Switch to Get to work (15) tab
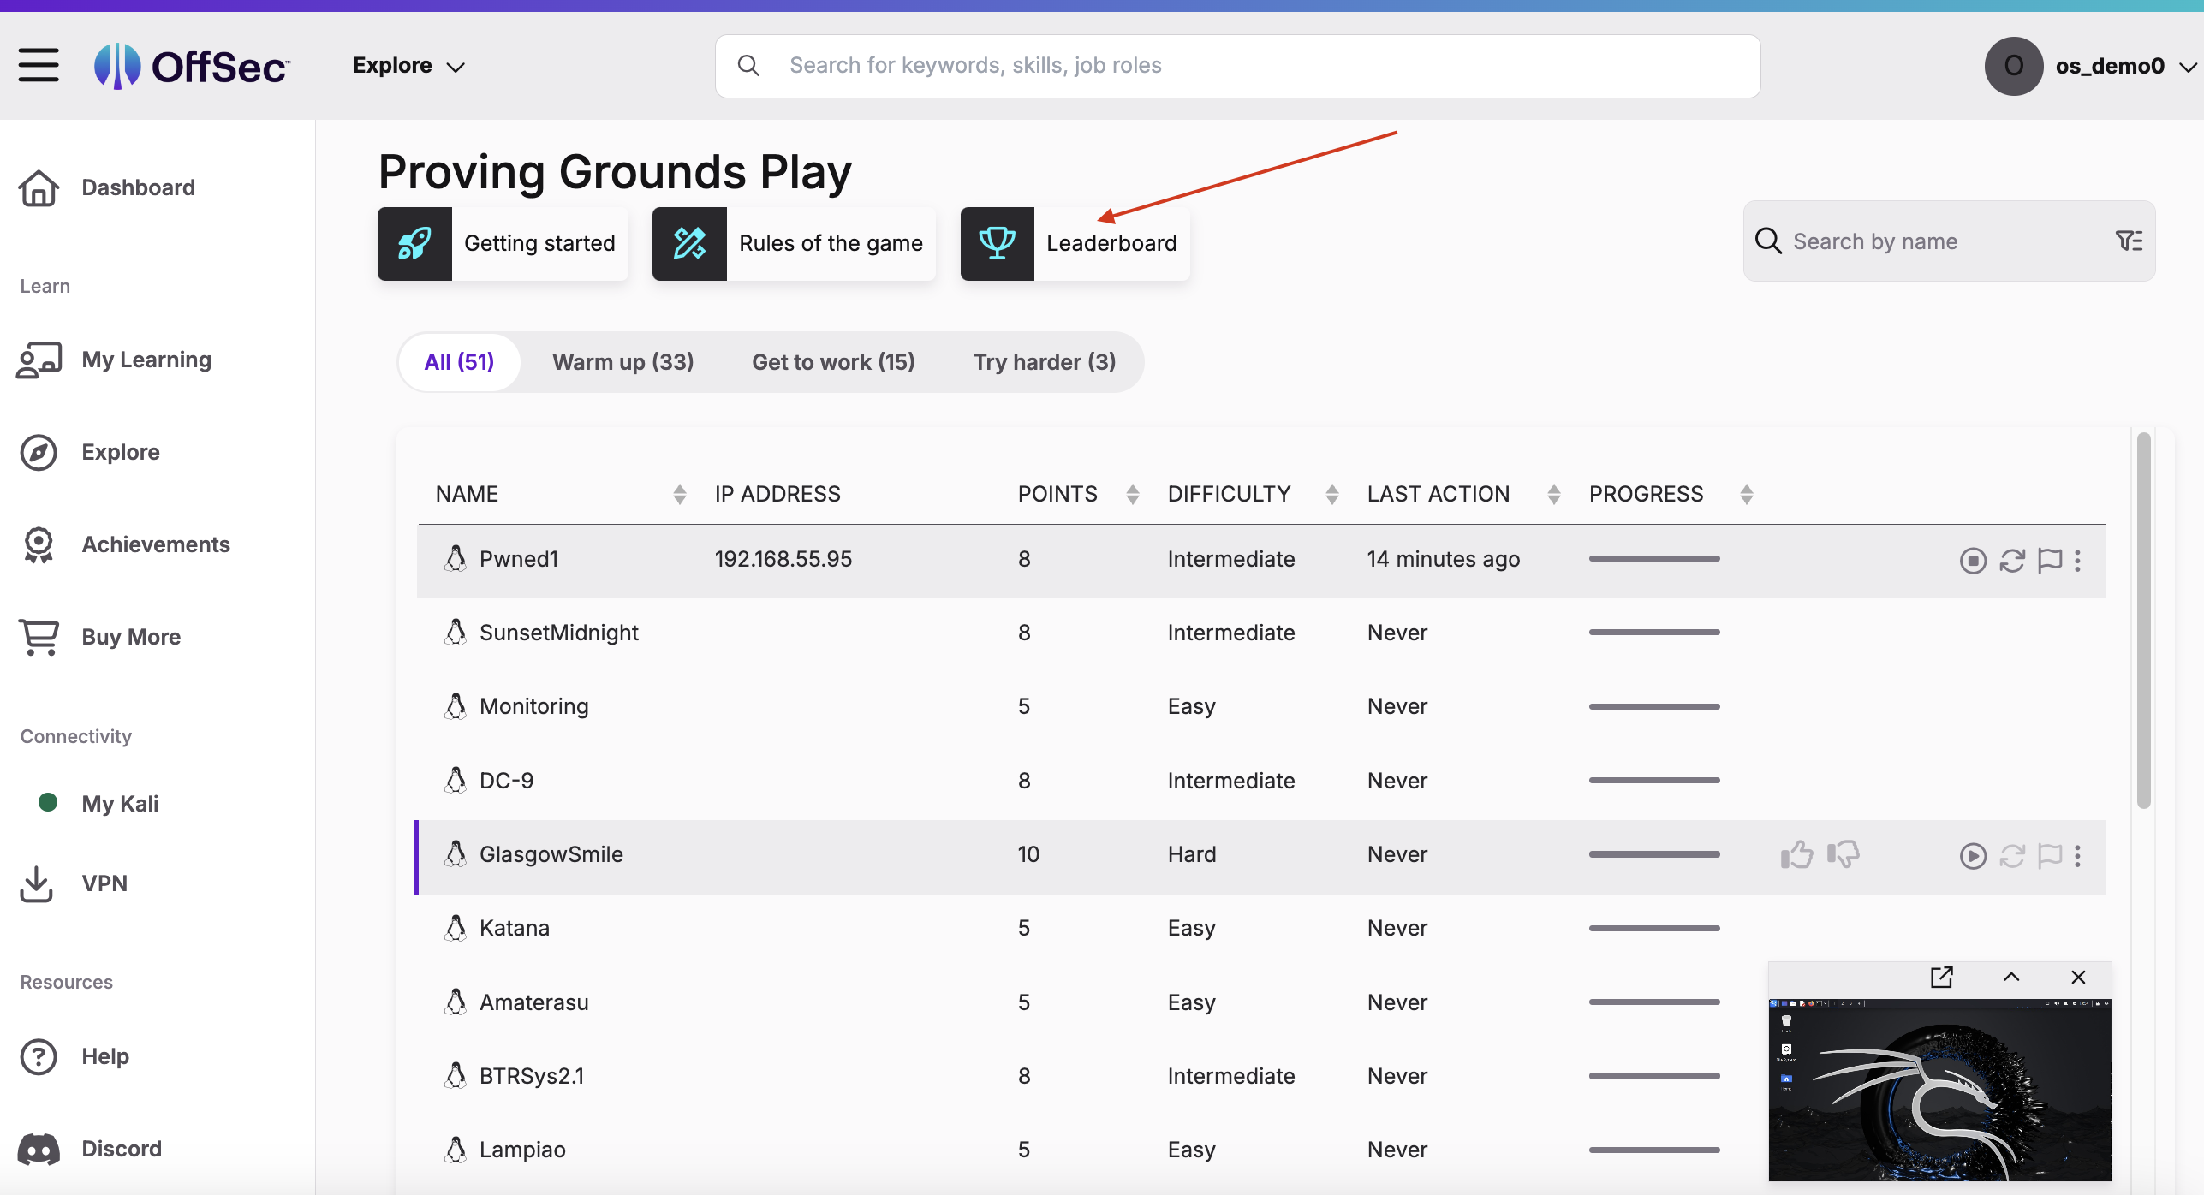The image size is (2204, 1195). (833, 362)
